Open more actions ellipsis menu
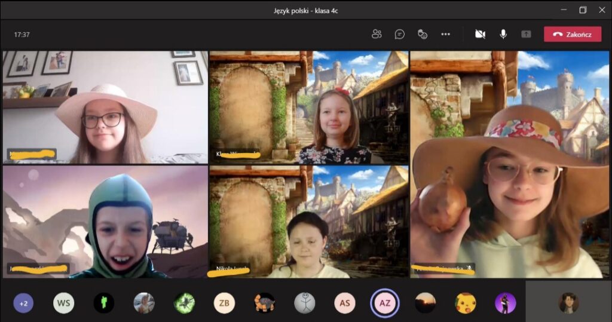Screen dimensions: 612x322 pos(445,34)
